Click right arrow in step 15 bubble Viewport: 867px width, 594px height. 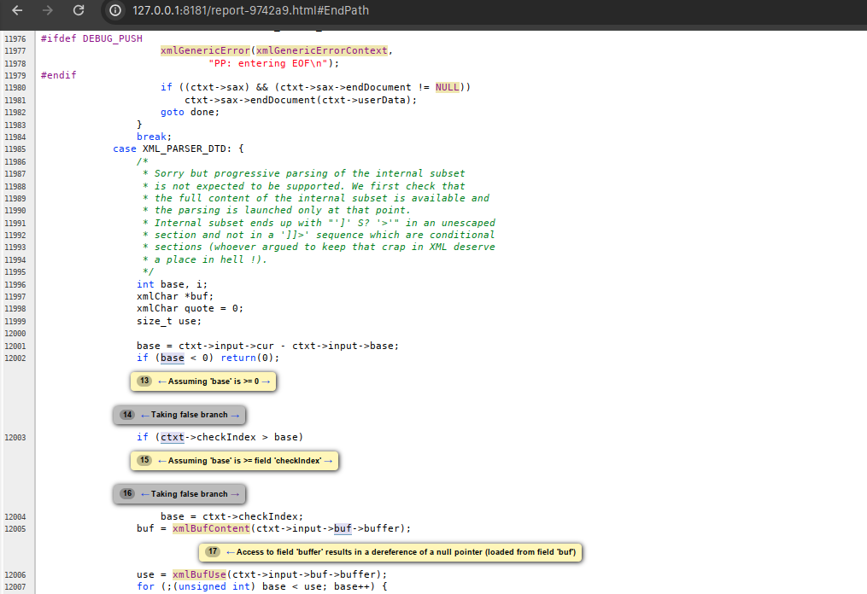[x=329, y=461]
